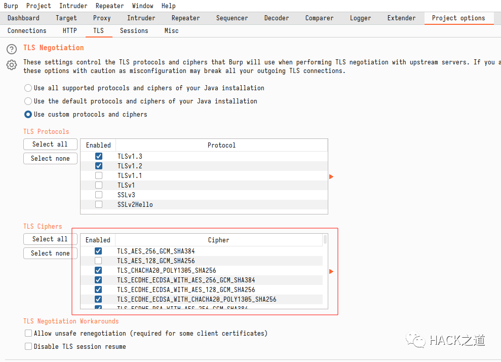Enable TLSv1.1 protocol checkbox

coord(99,175)
